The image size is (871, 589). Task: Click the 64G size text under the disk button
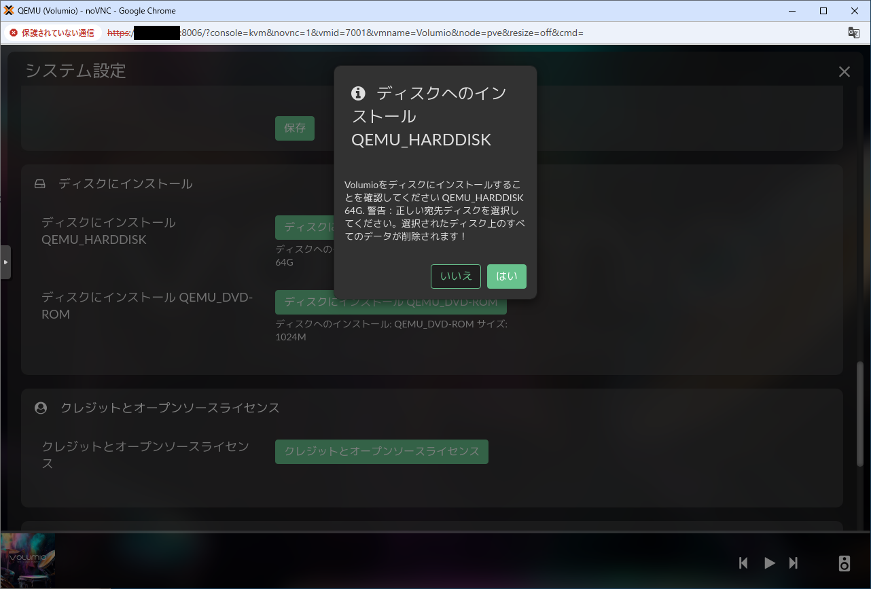pos(284,262)
